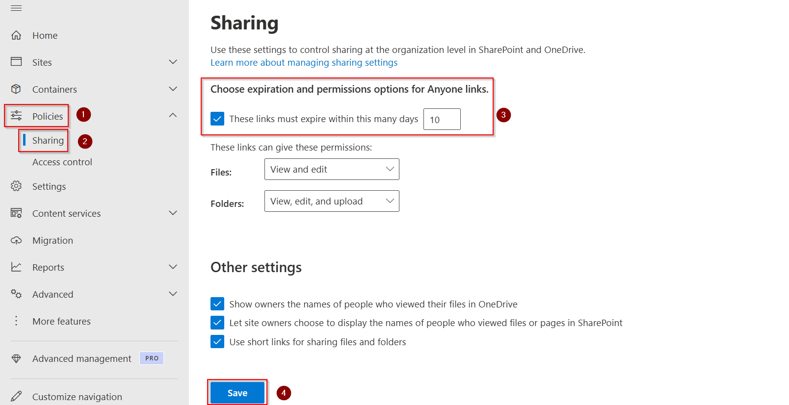Click the Settings gear icon
This screenshot has width=789, height=405.
[16, 186]
